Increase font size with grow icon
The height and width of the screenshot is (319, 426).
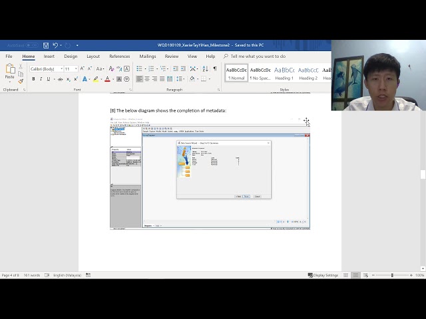(x=83, y=68)
